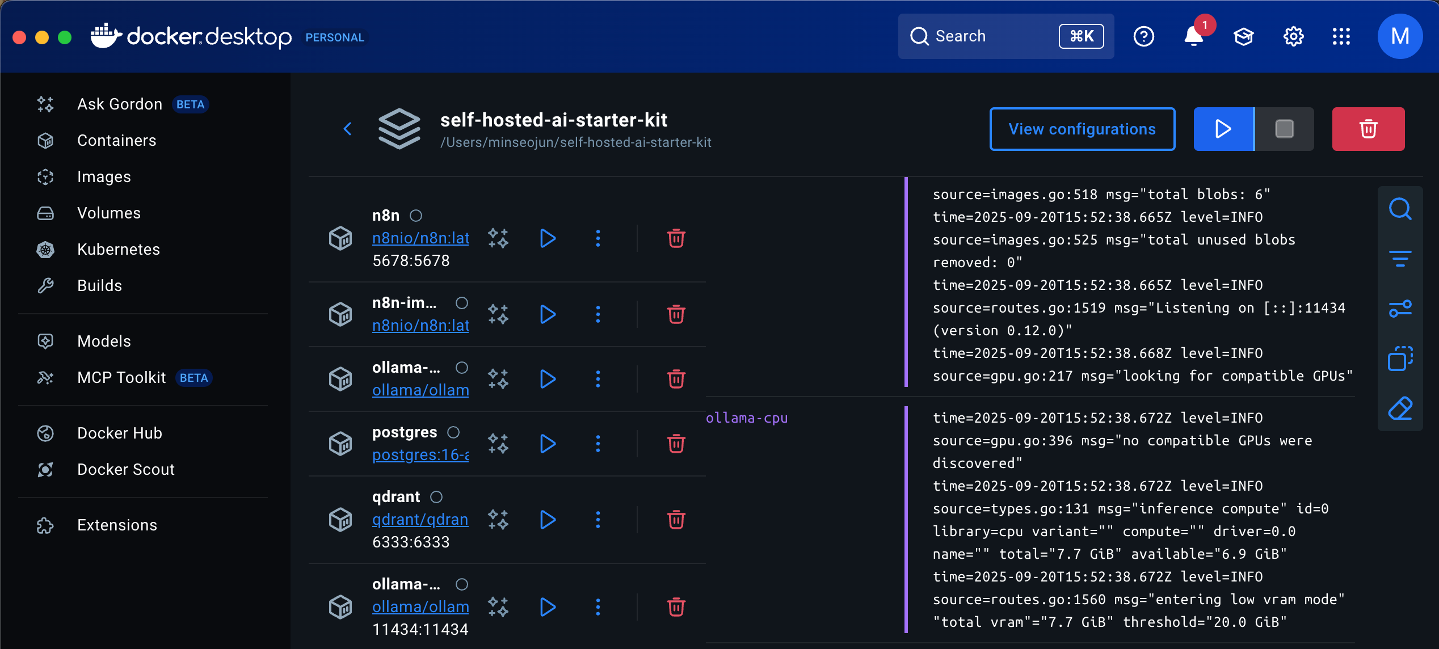This screenshot has width=1439, height=649.
Task: Open ollama image link above postgres row
Action: pyautogui.click(x=420, y=390)
